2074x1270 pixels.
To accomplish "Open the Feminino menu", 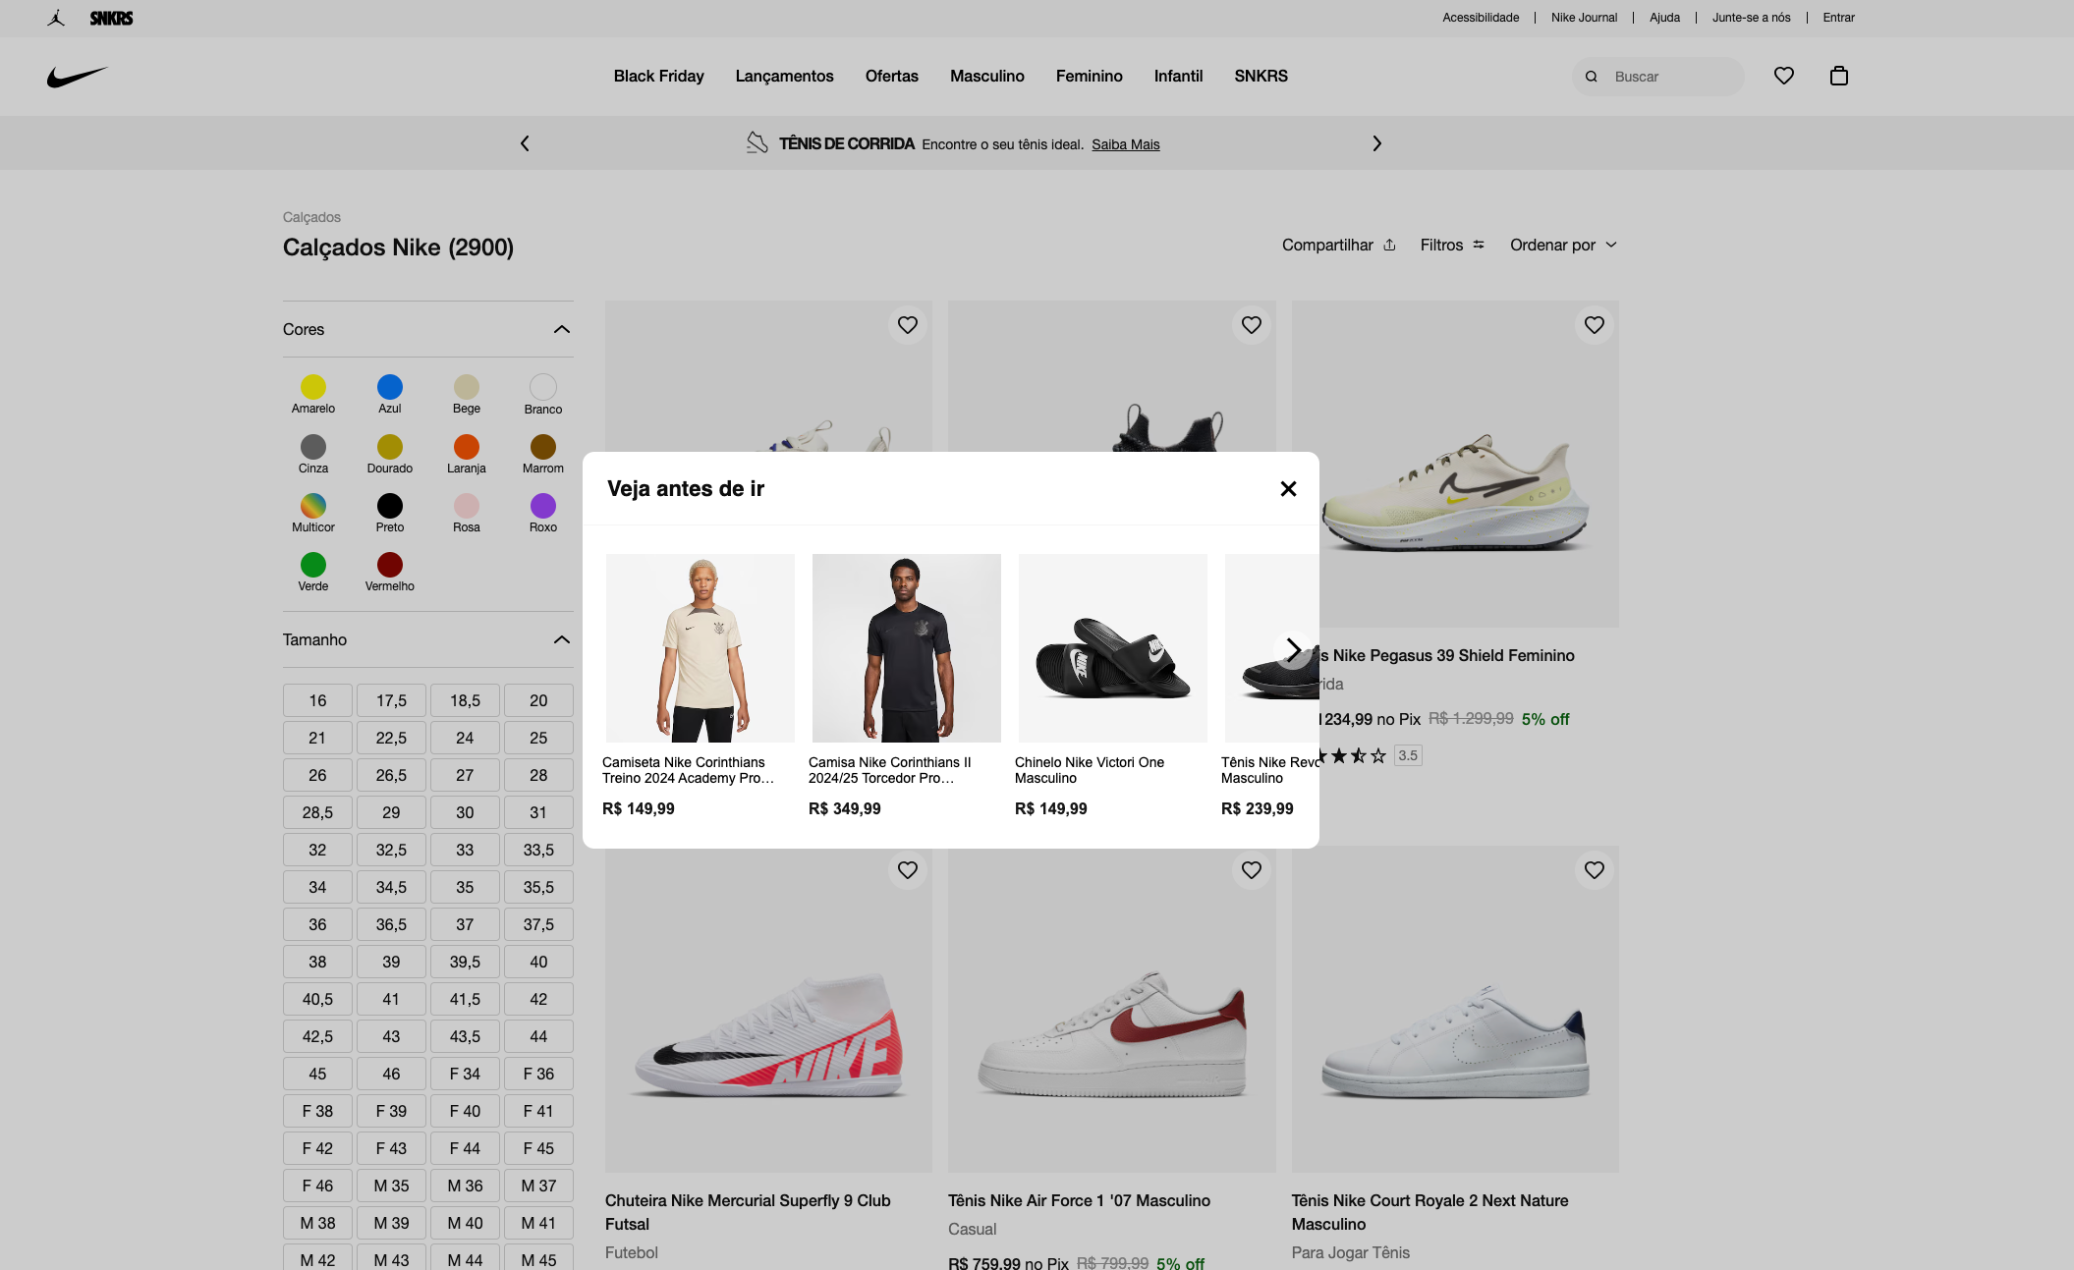I will click(1089, 76).
